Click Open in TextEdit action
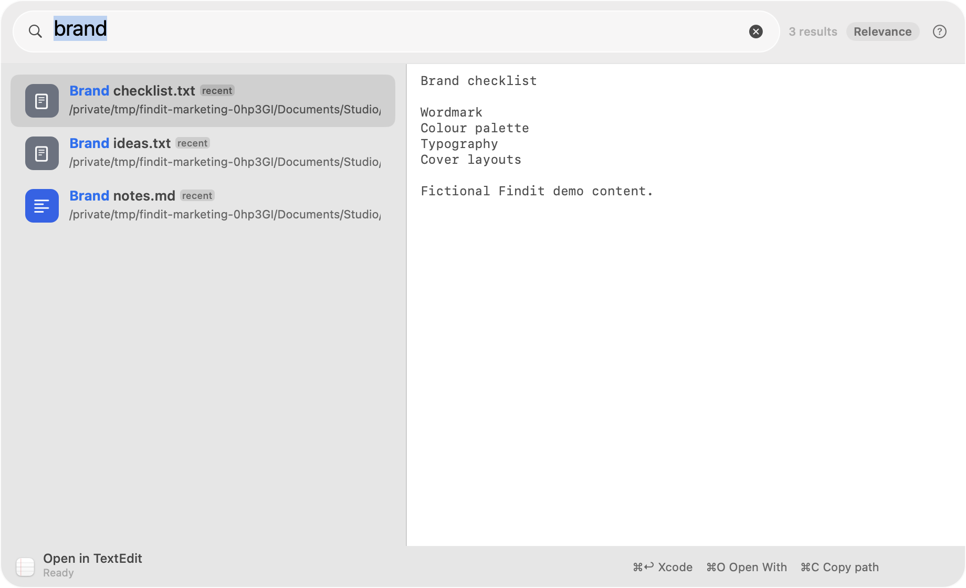966x588 pixels. [x=92, y=559]
